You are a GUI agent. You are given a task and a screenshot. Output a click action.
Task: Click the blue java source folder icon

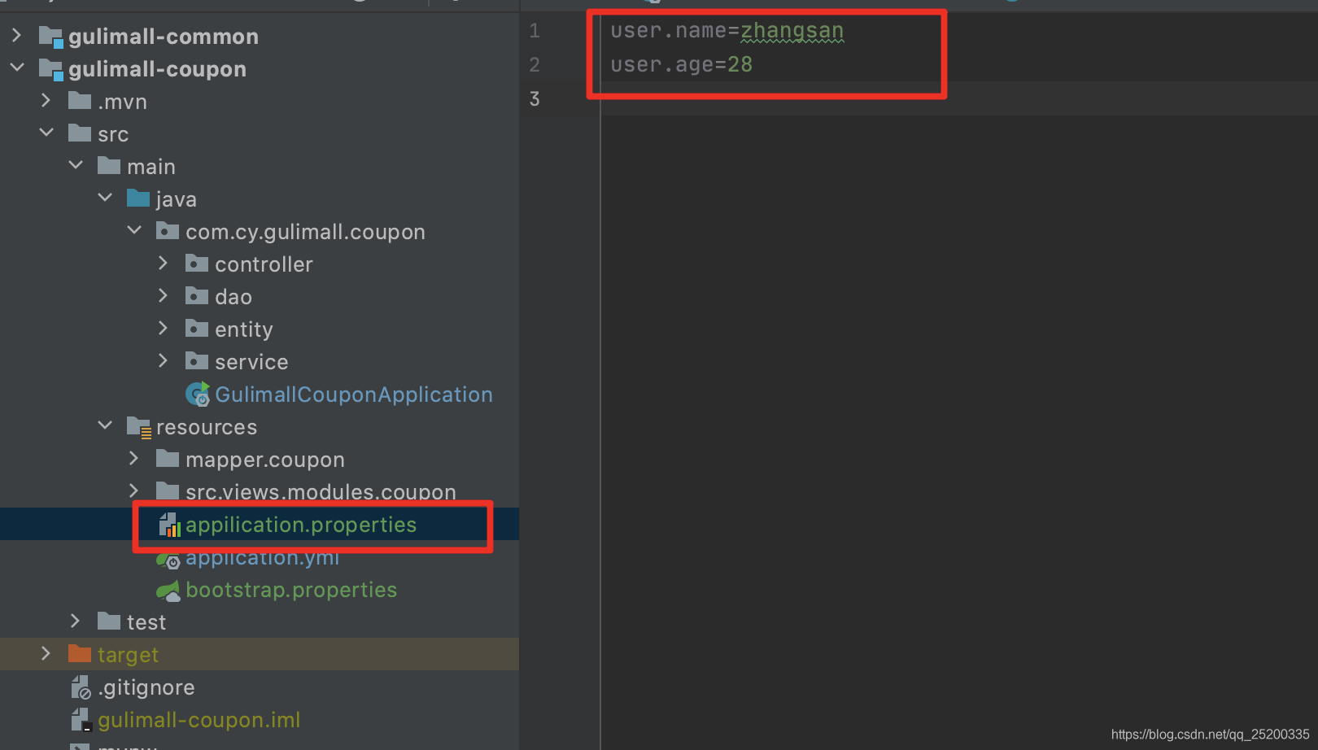[x=138, y=198]
